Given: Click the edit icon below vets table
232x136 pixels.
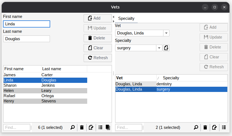Looking at the screenshot, I should 91,127.
